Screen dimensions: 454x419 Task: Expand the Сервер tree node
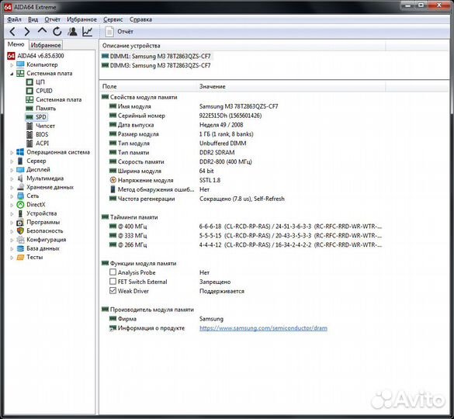tap(12, 161)
